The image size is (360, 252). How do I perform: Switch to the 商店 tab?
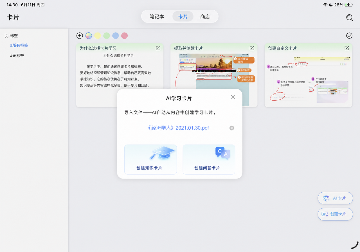(205, 17)
